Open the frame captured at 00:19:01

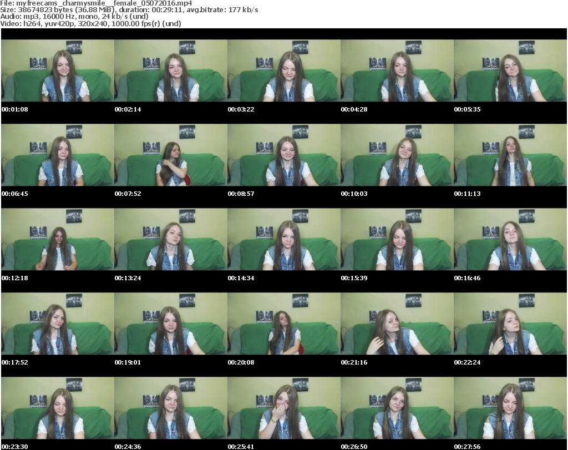tap(171, 324)
